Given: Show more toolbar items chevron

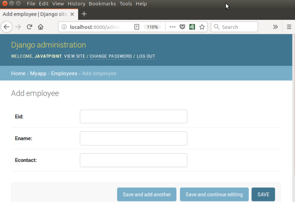Looking at the screenshot, I should (275, 27).
